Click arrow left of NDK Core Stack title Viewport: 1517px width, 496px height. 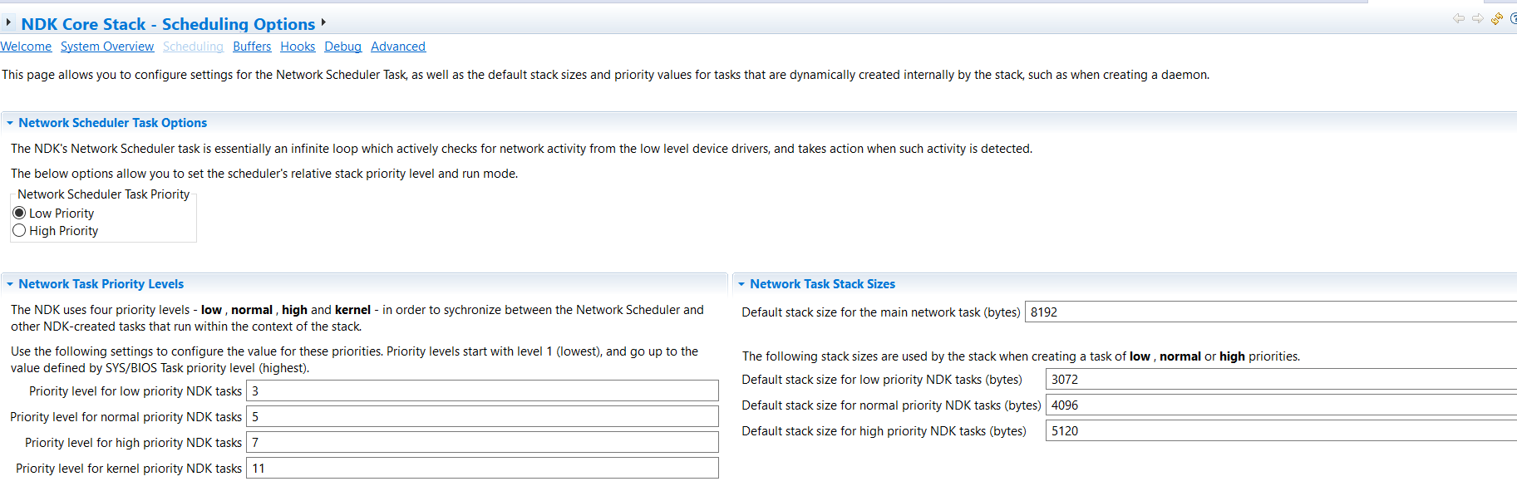pos(8,22)
